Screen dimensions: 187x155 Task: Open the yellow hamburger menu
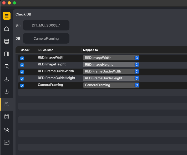(x=7, y=16)
